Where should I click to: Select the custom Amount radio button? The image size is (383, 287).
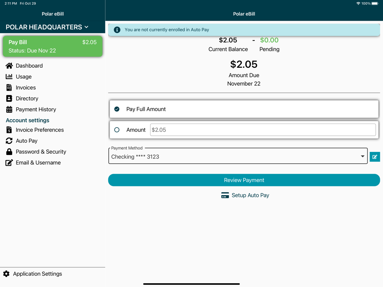(x=117, y=130)
